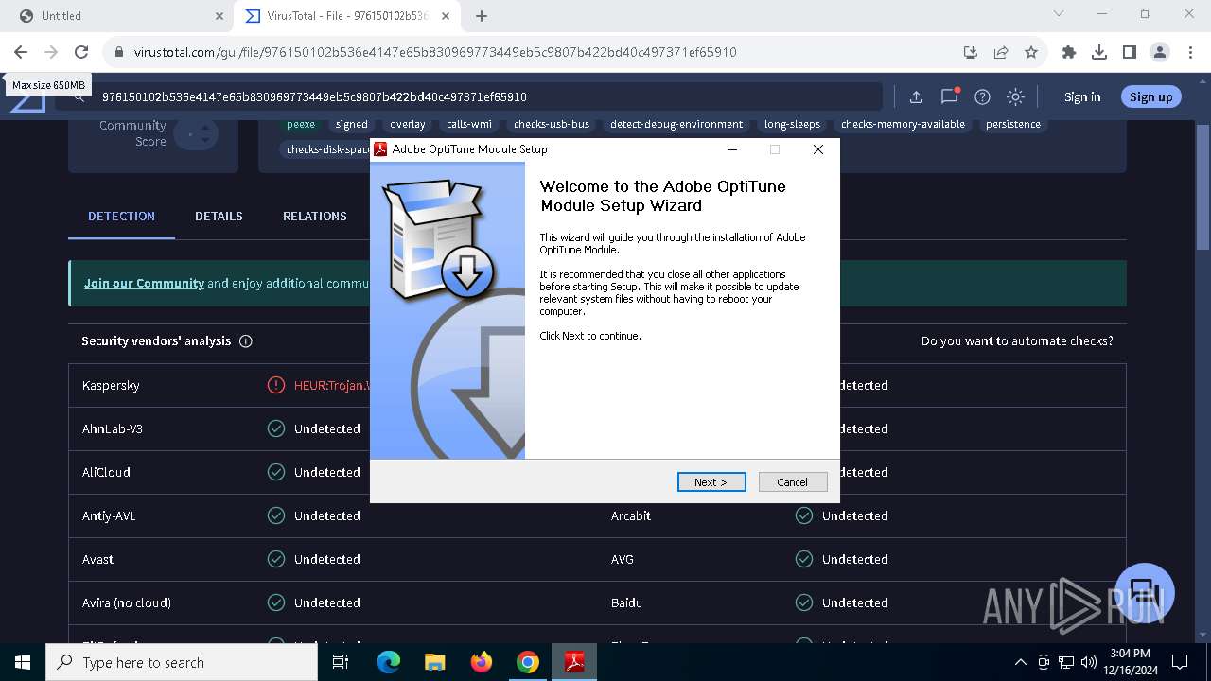
Task: Click the checks-memory-available tag
Action: (903, 124)
